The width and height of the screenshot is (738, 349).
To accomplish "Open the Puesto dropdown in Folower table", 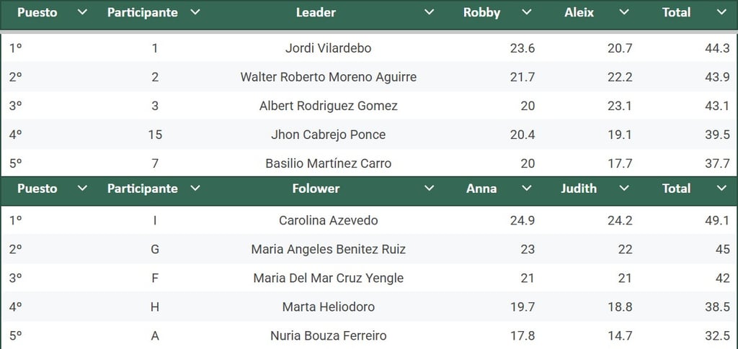I will pos(82,189).
